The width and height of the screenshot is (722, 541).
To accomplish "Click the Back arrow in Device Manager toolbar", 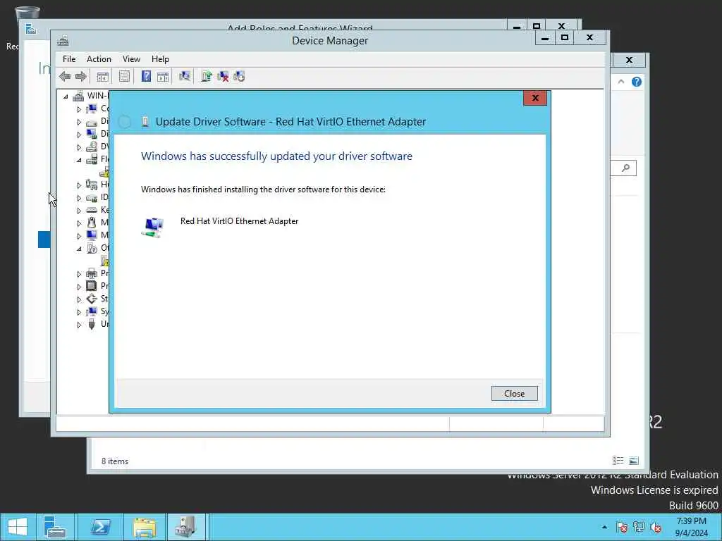I will (65, 76).
